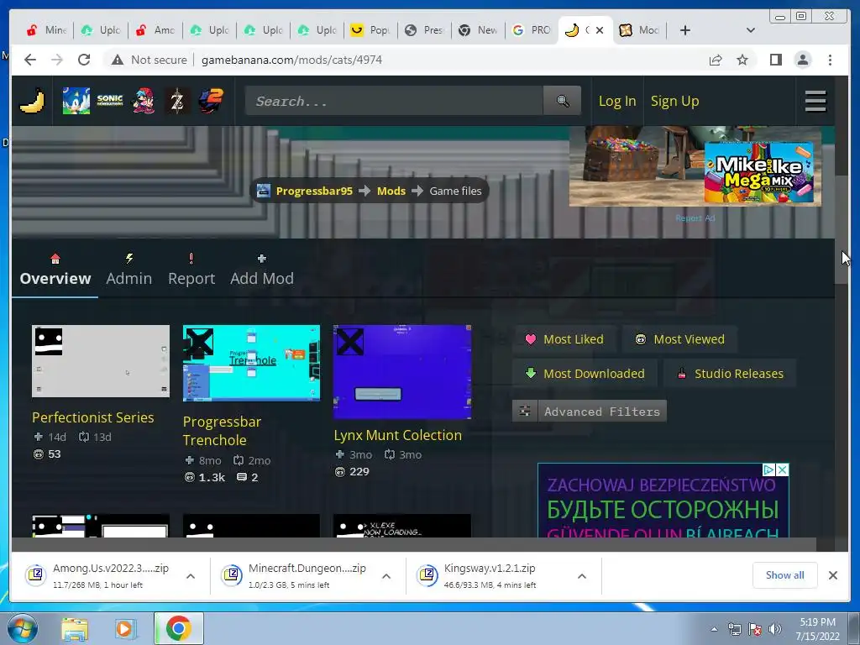Switch to the Overview tab
The width and height of the screenshot is (860, 645).
click(x=55, y=271)
